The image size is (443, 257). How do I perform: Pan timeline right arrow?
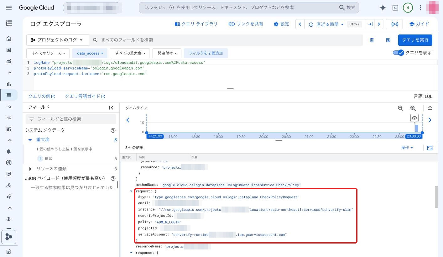point(430,120)
